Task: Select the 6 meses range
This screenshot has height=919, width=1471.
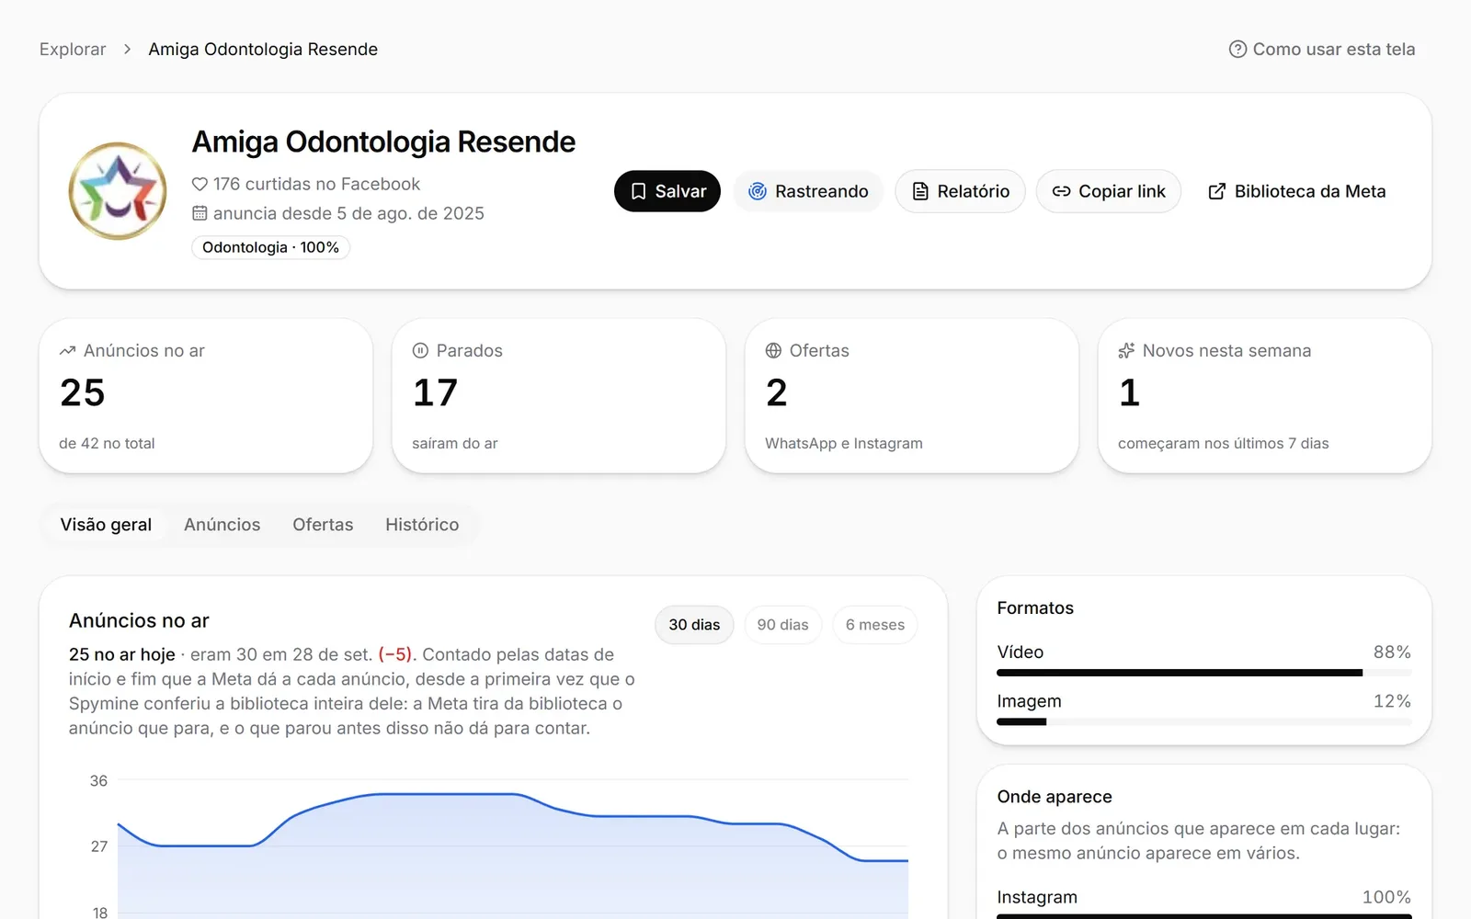Action: click(874, 625)
